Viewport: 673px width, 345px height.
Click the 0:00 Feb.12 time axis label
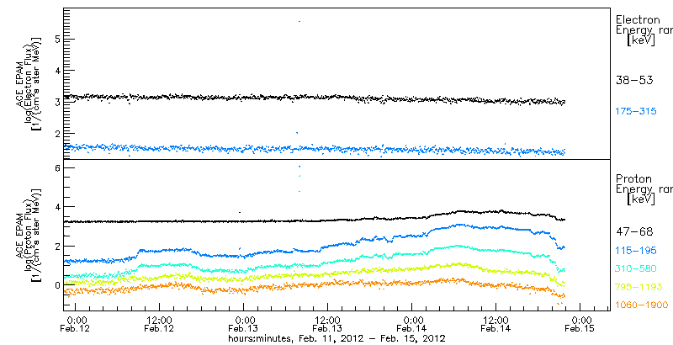click(x=77, y=325)
